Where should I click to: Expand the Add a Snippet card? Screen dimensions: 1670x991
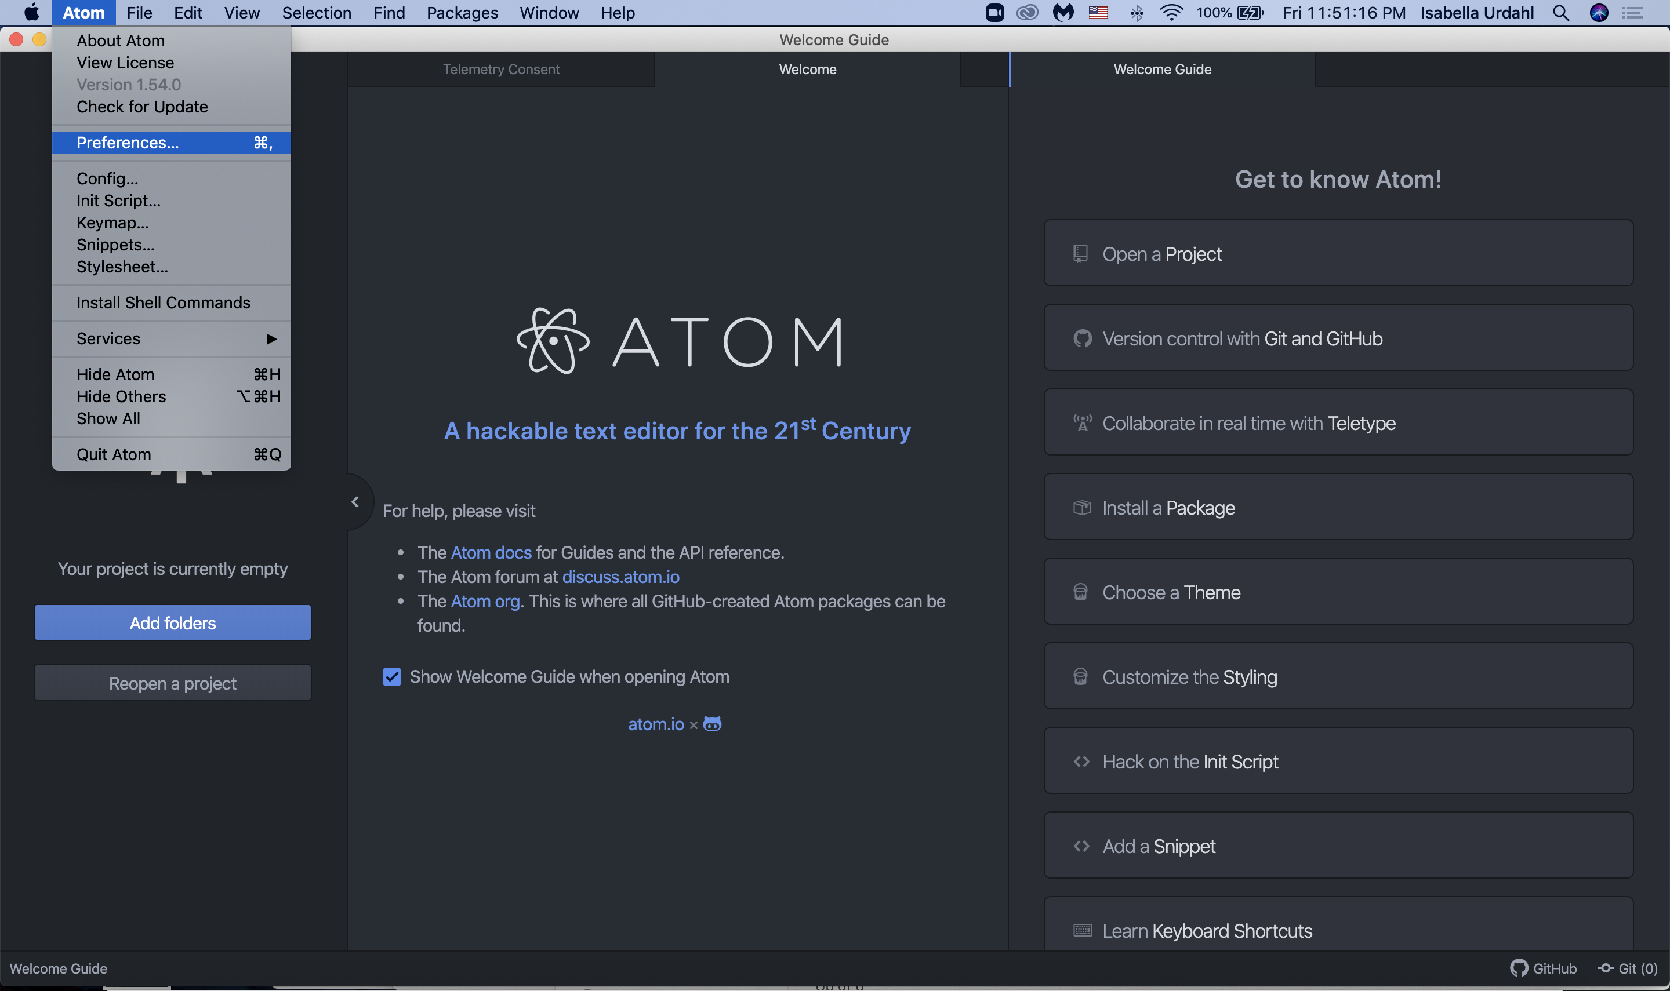1338,846
